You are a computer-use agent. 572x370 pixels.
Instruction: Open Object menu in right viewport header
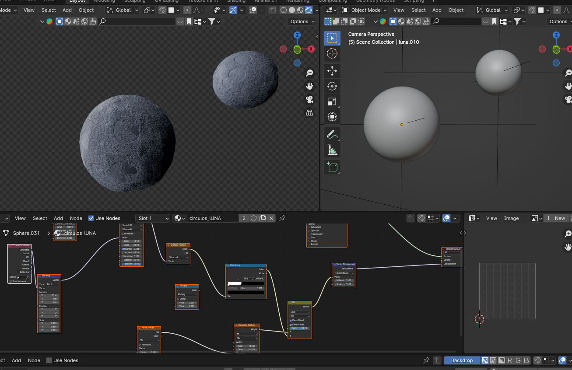pos(456,10)
